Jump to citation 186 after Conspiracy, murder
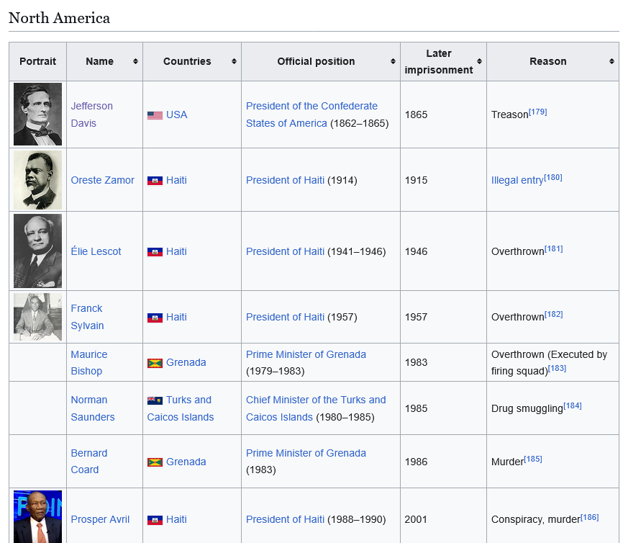This screenshot has width=623, height=543. coord(590,517)
